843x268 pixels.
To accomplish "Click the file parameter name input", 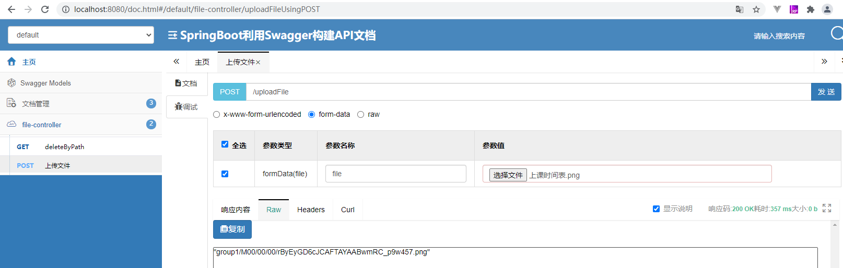I will [396, 174].
